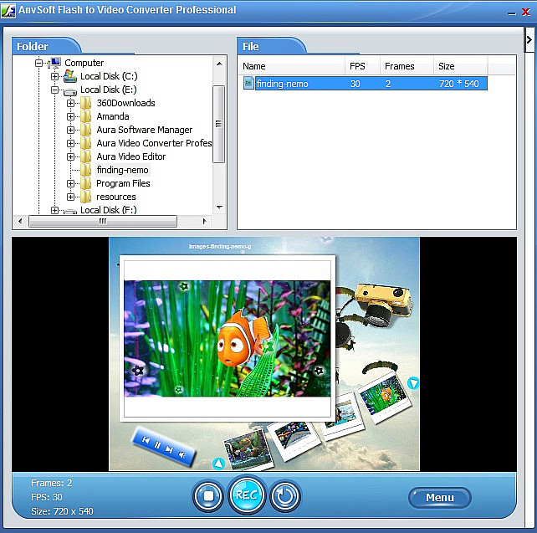Click the folder tree scroll down arrow
This screenshot has height=533, width=537.
click(219, 208)
